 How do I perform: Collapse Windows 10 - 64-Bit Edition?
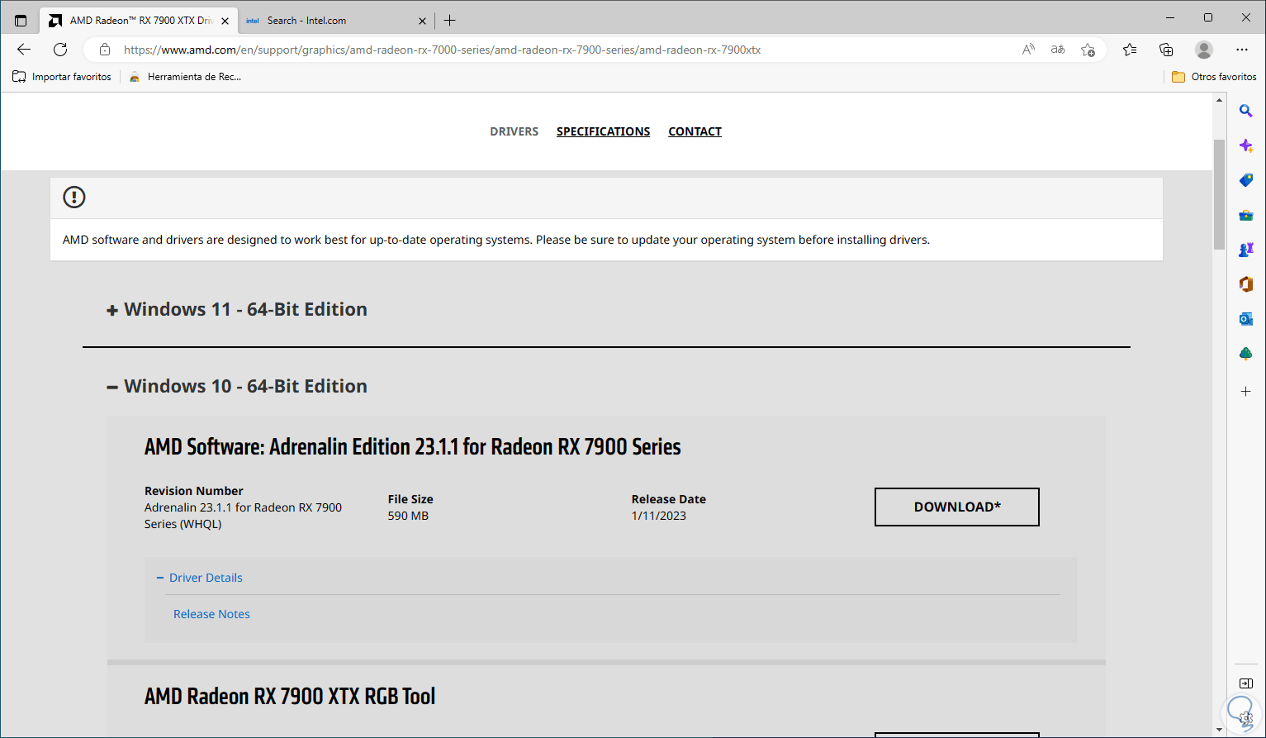coord(237,386)
